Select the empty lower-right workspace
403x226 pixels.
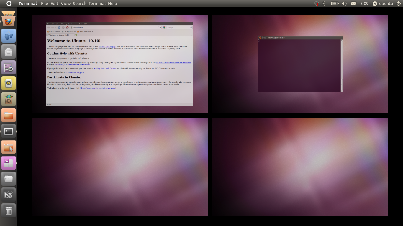pos(300,167)
